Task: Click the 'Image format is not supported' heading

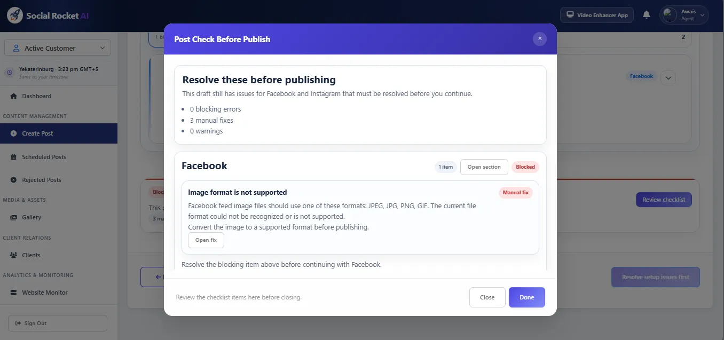Action: click(x=238, y=192)
